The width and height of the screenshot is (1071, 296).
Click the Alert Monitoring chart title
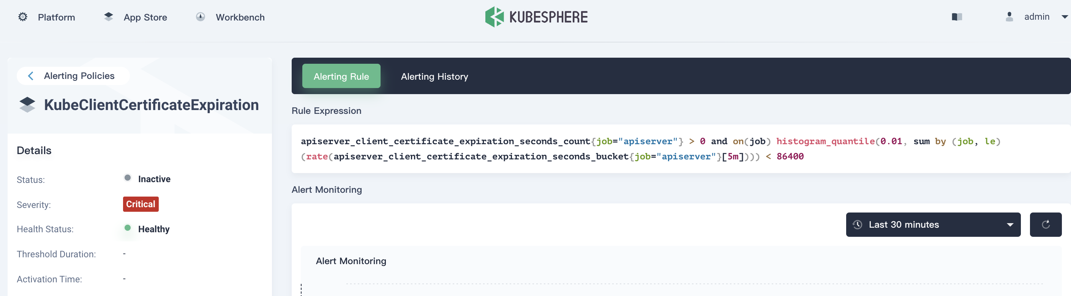tap(351, 261)
